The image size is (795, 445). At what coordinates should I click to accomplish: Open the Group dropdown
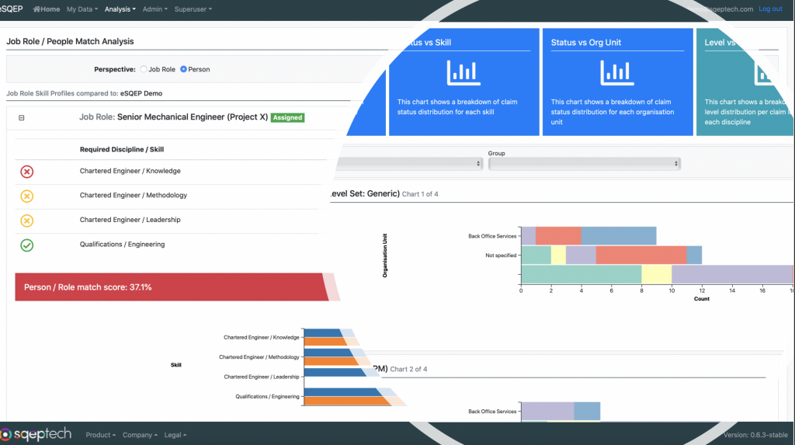[584, 163]
